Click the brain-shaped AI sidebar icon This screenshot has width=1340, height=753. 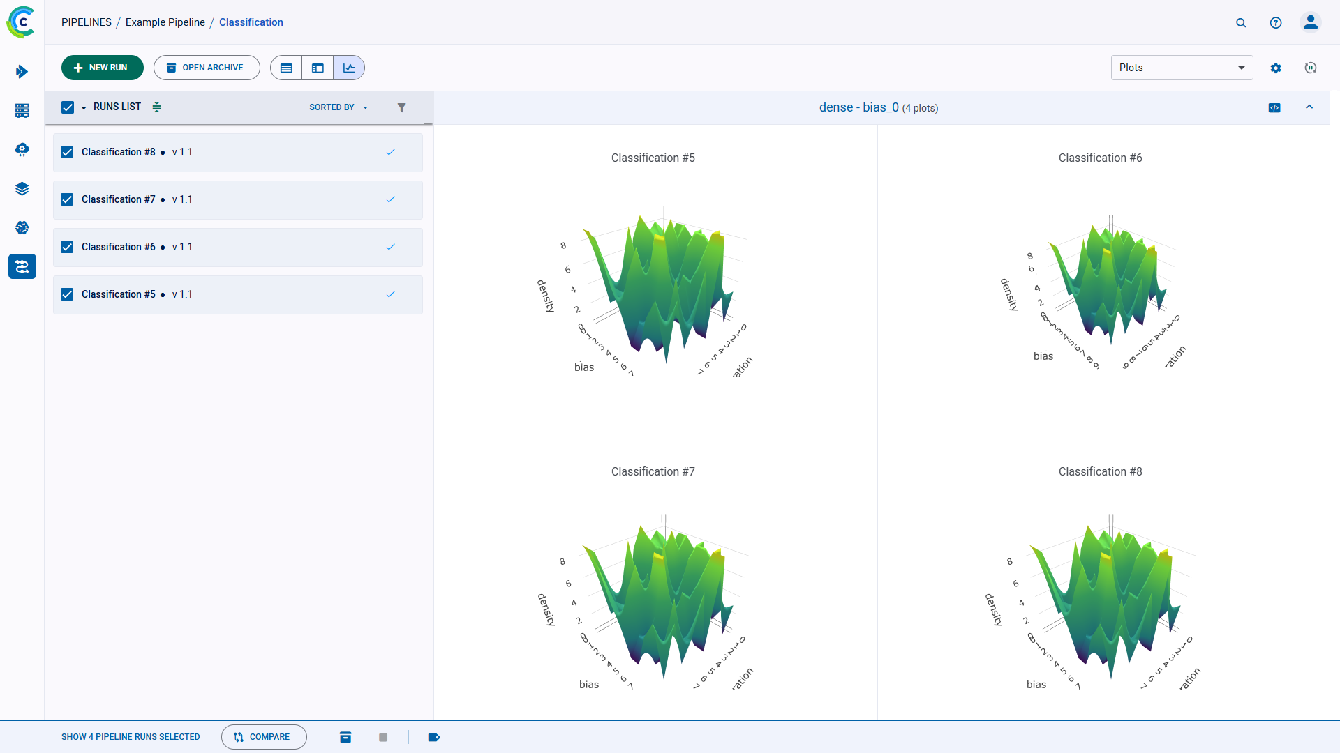click(x=22, y=227)
